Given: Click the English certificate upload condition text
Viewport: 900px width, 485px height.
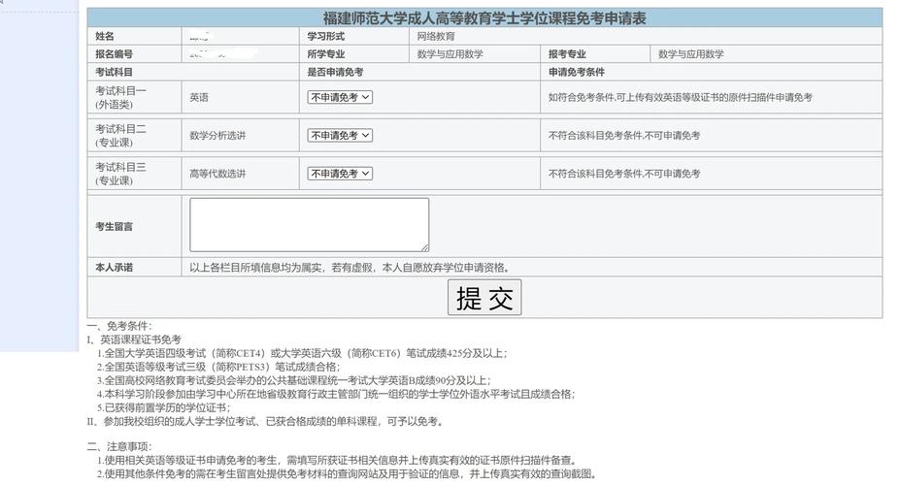Looking at the screenshot, I should pyautogui.click(x=681, y=97).
